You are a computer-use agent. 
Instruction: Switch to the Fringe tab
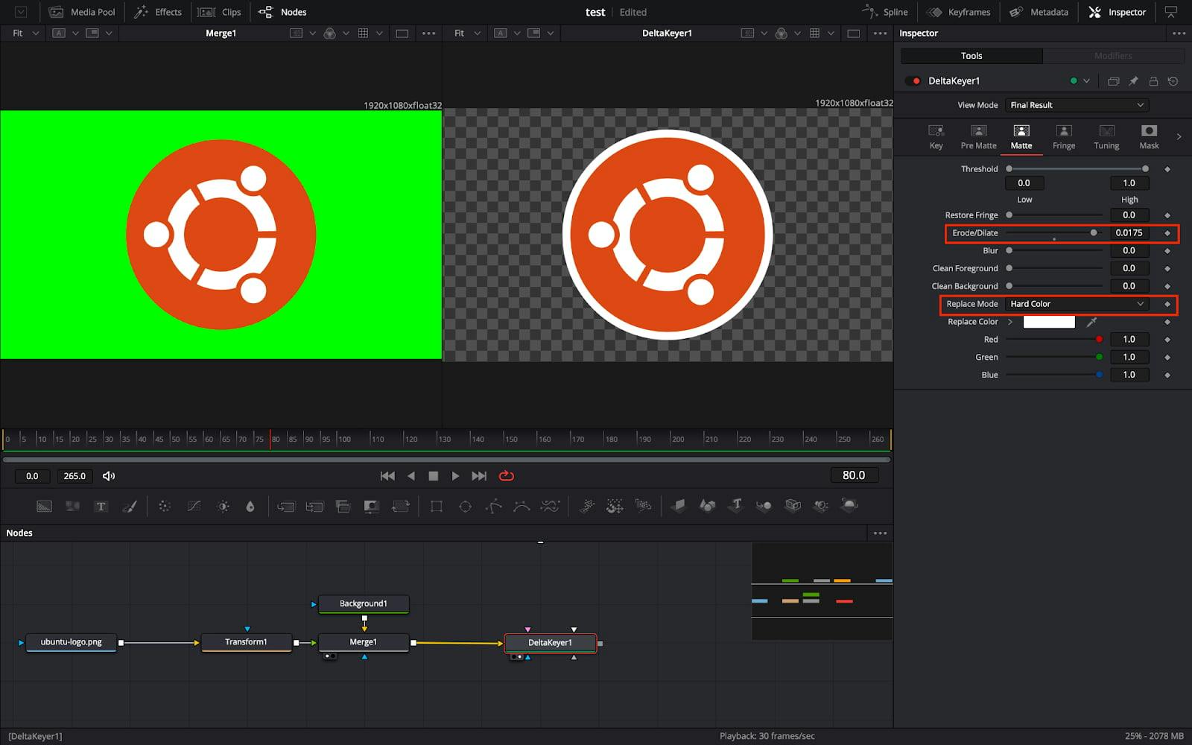click(x=1063, y=137)
